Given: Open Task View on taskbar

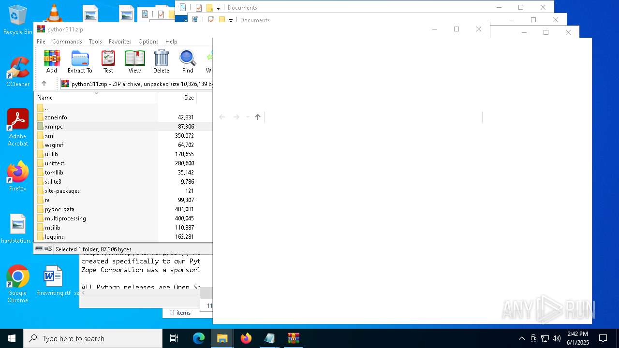Looking at the screenshot, I should point(174,338).
